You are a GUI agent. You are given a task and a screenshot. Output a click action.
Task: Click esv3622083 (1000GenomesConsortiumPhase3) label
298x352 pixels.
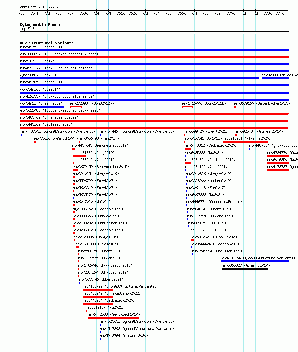pos(60,110)
